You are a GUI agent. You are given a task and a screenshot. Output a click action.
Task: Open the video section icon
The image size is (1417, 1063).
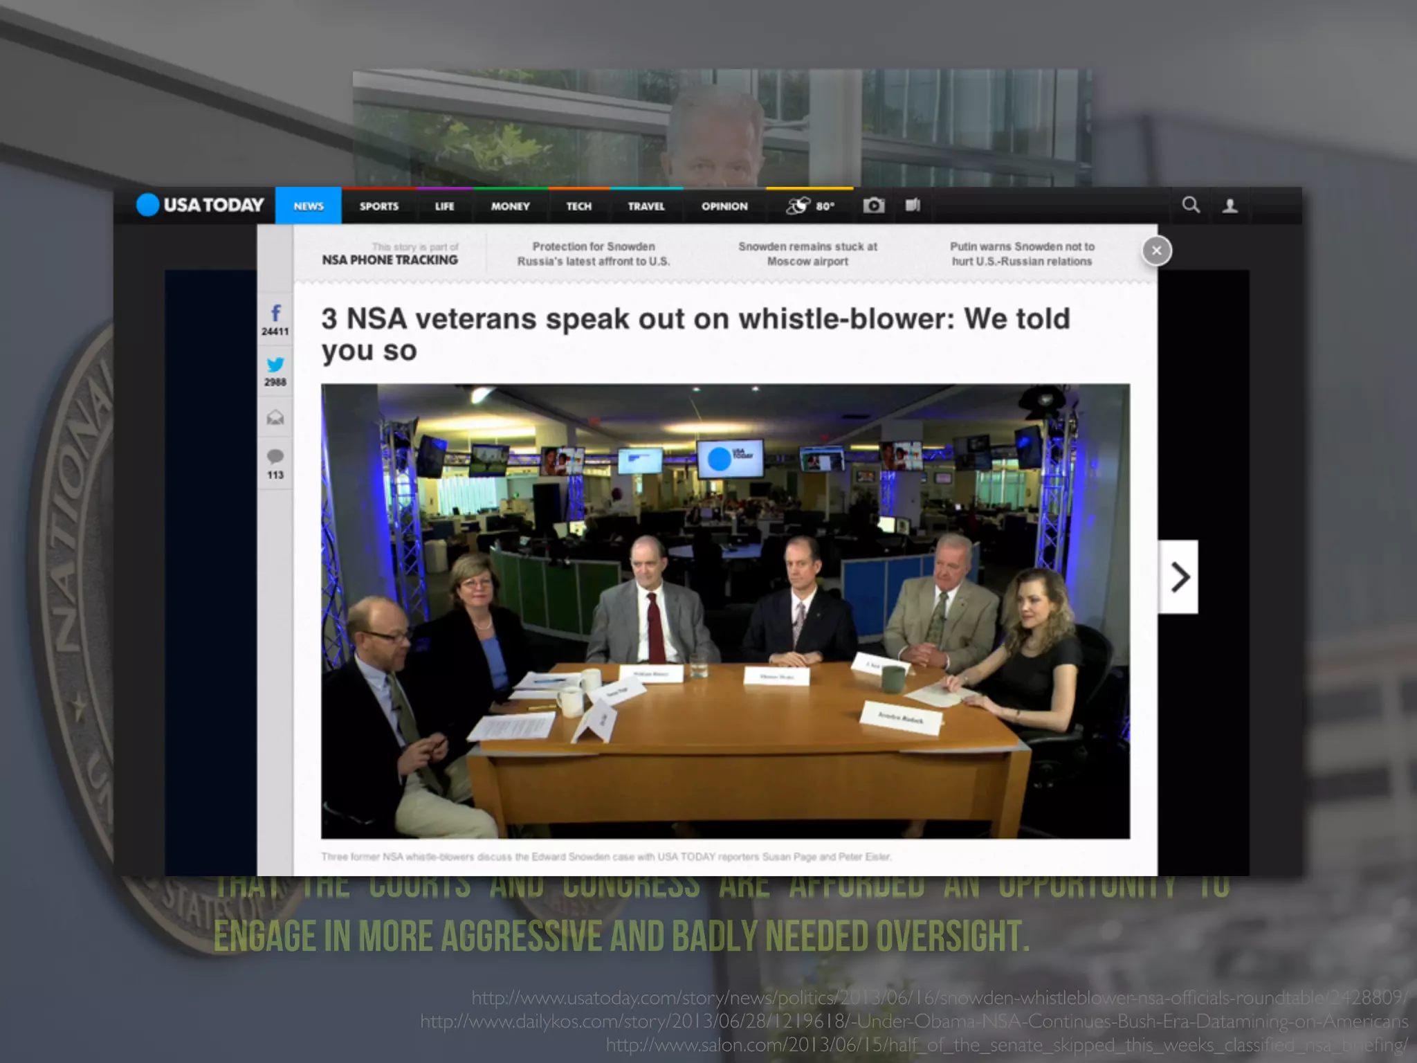(x=913, y=205)
